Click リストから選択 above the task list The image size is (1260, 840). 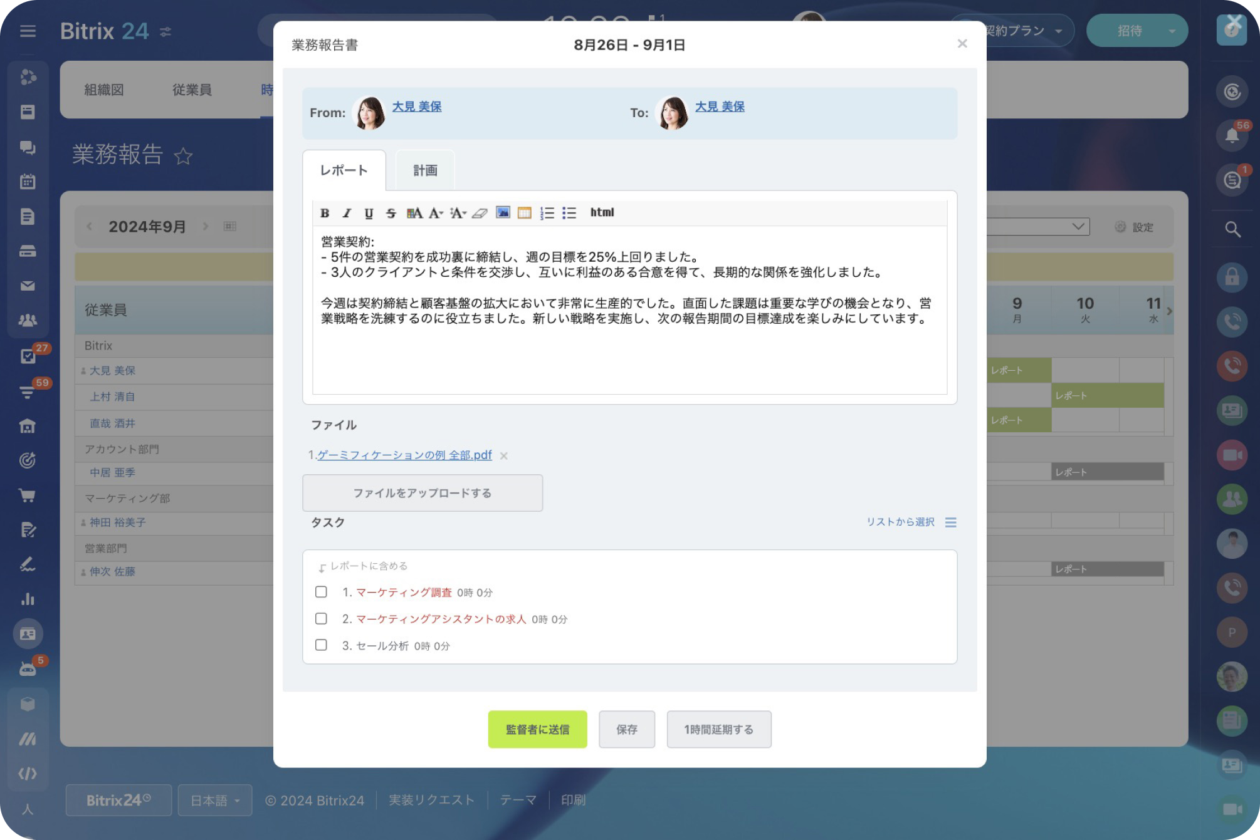900,522
